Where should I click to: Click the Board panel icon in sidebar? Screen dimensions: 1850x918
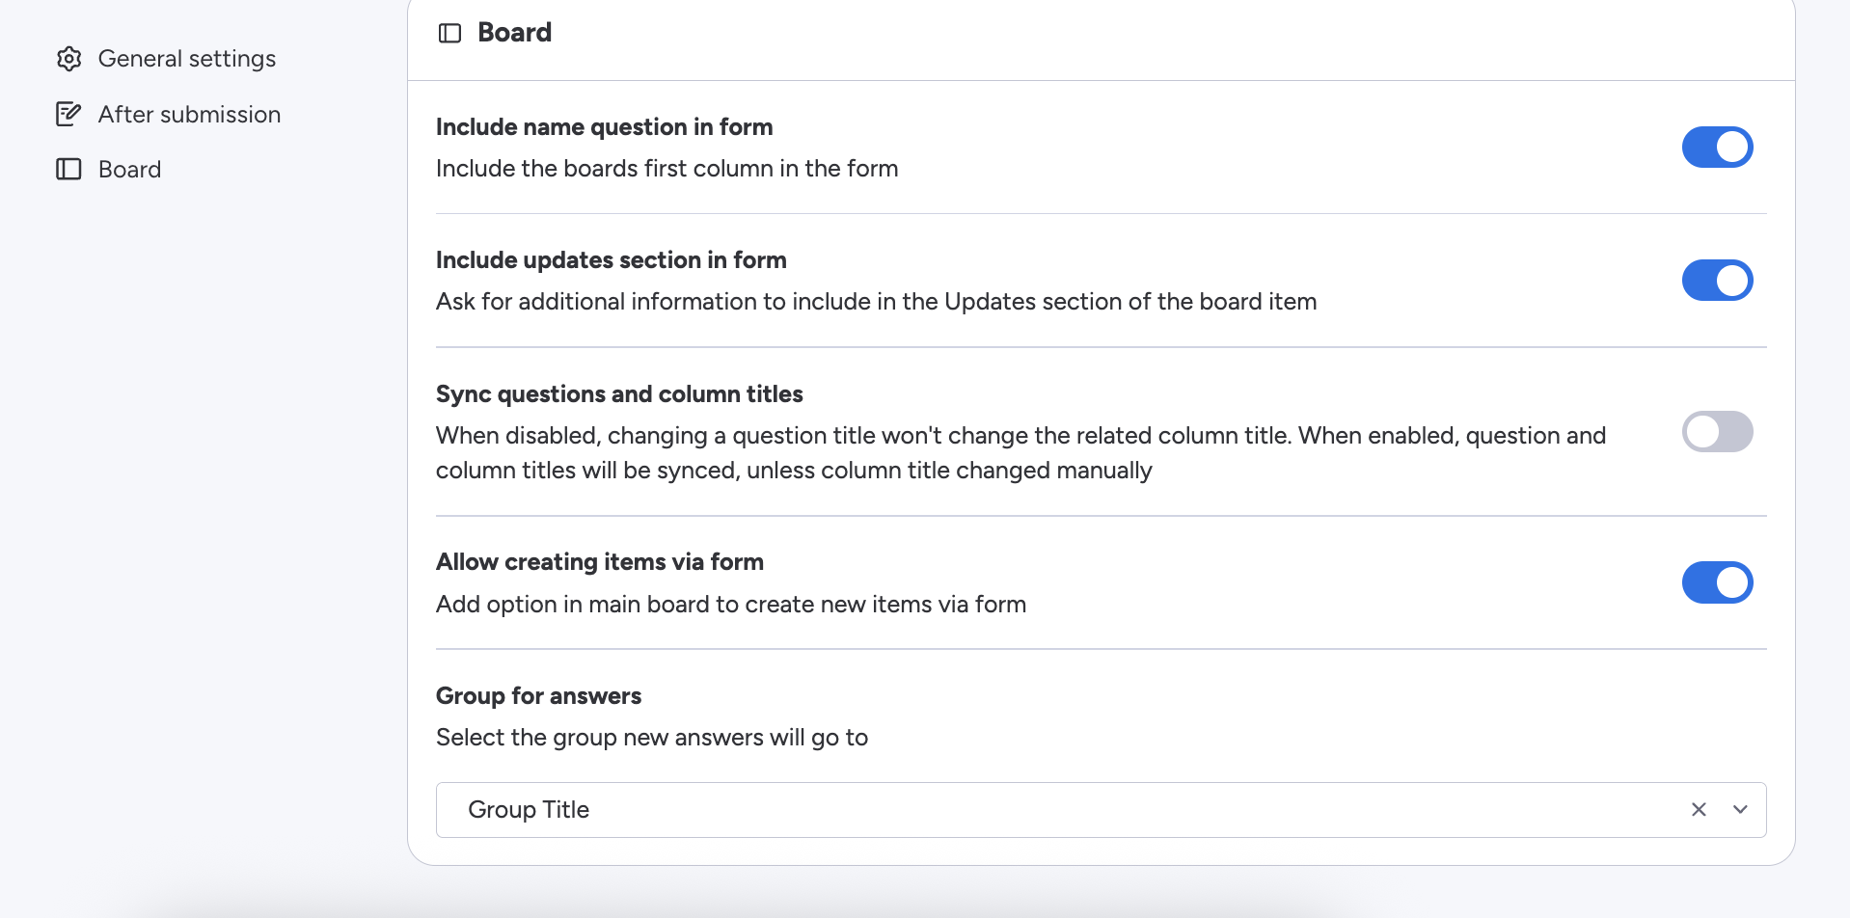point(68,170)
